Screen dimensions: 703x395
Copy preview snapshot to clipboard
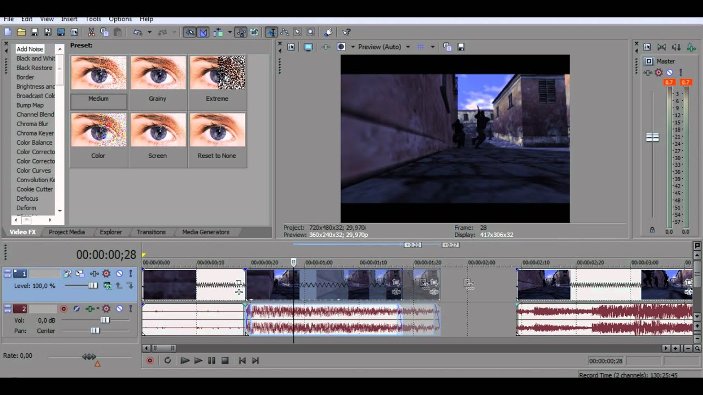point(447,47)
